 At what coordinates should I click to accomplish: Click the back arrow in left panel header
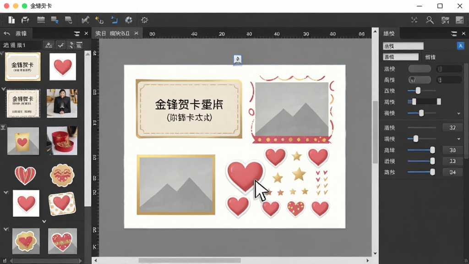click(x=7, y=33)
